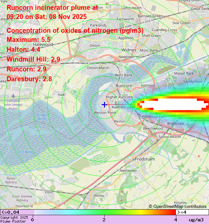Image resolution: width=209 pixels, height=224 pixels.
Task: Click motorway junction 14 marker near Elton
Action: click(x=63, y=204)
